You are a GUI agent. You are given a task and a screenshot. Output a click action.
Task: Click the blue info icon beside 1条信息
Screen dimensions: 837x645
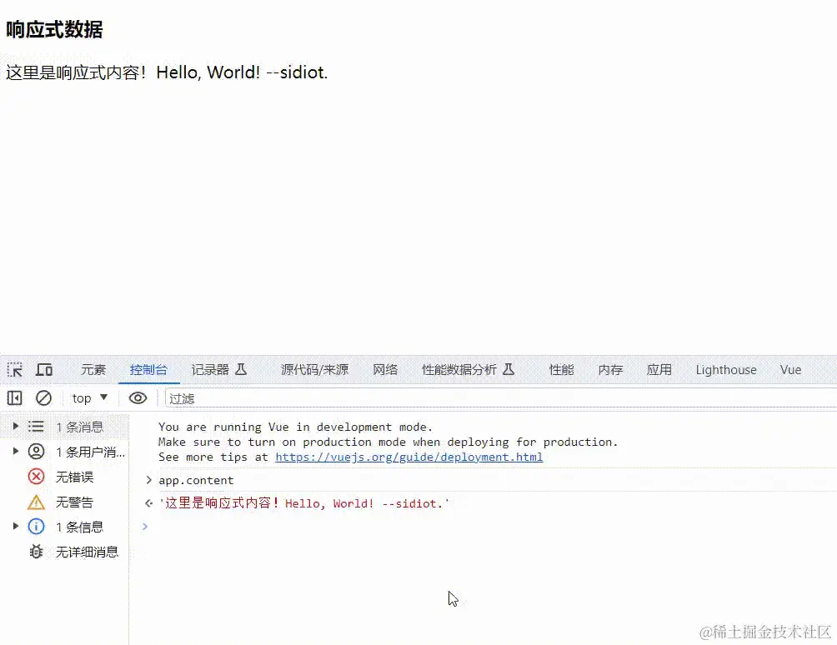click(36, 527)
